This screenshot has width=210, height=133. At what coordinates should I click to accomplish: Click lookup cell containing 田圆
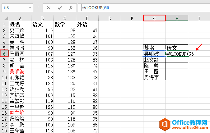tap(154, 71)
